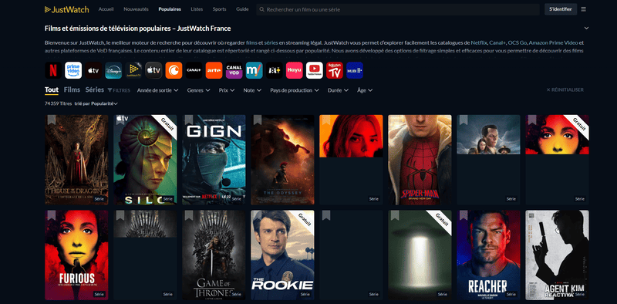Select the Apple TV icon next to Prime Video

click(93, 70)
